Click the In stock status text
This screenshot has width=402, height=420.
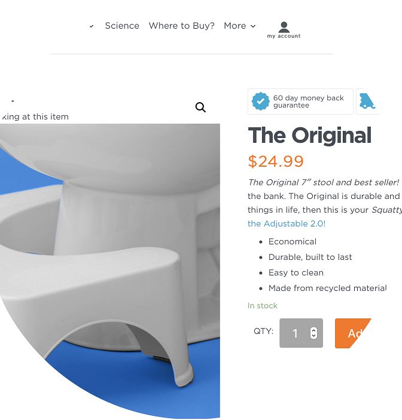(x=263, y=306)
